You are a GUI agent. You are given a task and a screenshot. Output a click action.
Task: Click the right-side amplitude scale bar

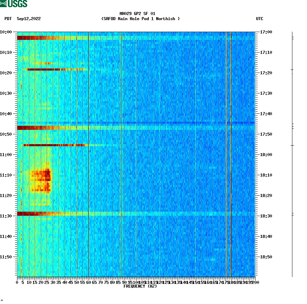coord(292,153)
